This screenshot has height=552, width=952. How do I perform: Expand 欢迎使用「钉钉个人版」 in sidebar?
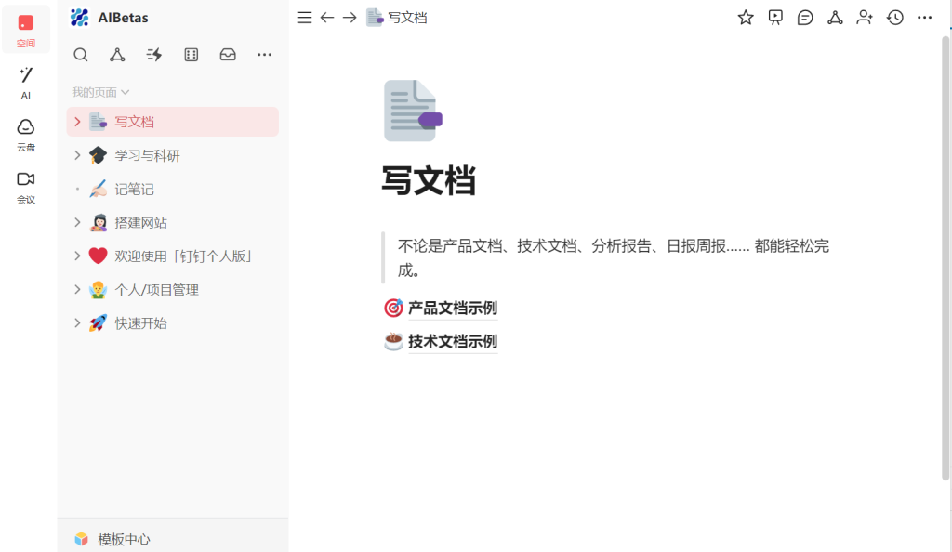pyautogui.click(x=78, y=256)
